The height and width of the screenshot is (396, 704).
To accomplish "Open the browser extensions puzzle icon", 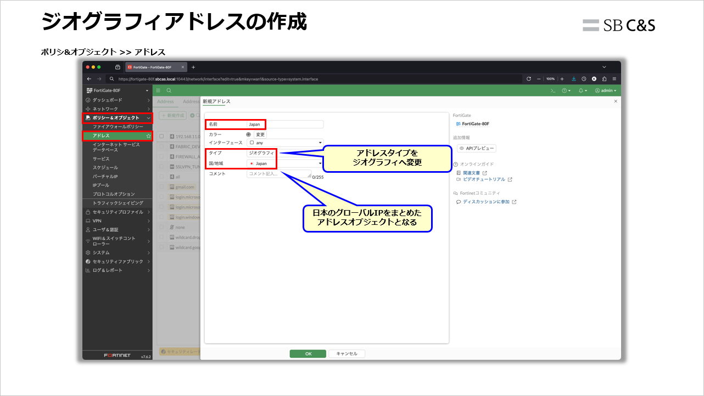I will pyautogui.click(x=604, y=78).
